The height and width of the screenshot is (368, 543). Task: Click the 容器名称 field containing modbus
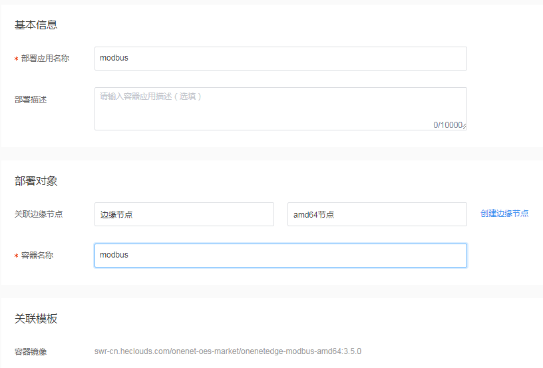281,256
